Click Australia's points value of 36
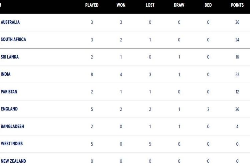 [237, 22]
